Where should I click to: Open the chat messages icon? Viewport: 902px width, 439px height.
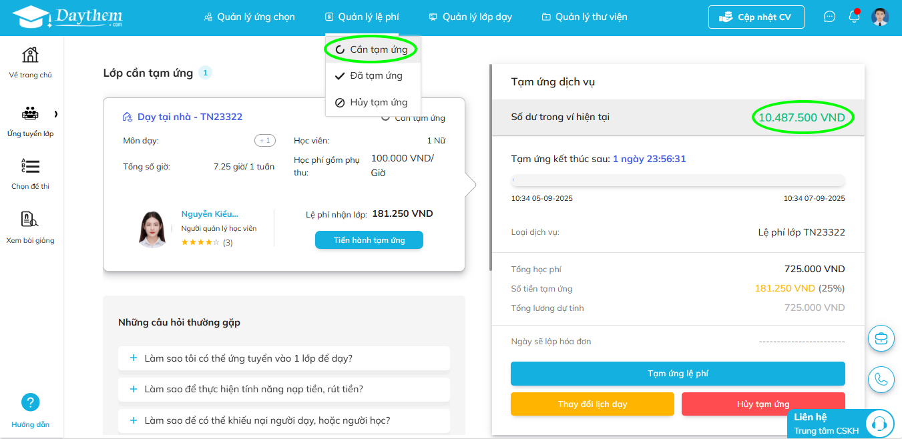pos(830,17)
